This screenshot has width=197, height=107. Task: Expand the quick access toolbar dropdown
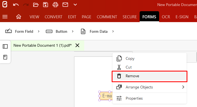(x=75, y=5)
